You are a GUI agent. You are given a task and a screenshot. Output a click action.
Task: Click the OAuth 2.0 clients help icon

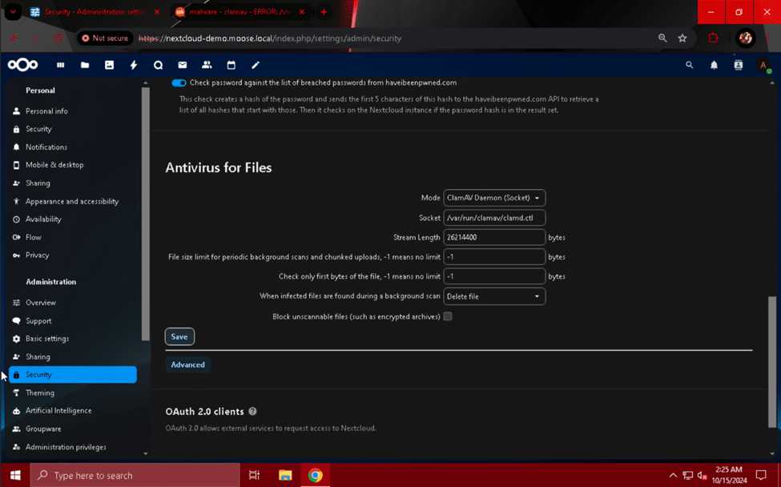(x=252, y=412)
